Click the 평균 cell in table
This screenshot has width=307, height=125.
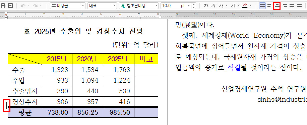25,113
